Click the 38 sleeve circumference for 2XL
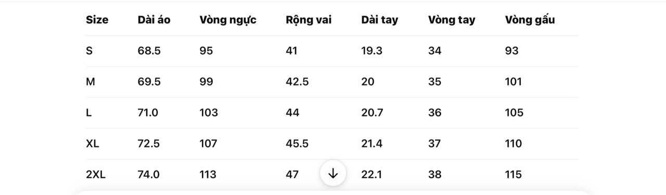This screenshot has width=666, height=195. tap(435, 175)
